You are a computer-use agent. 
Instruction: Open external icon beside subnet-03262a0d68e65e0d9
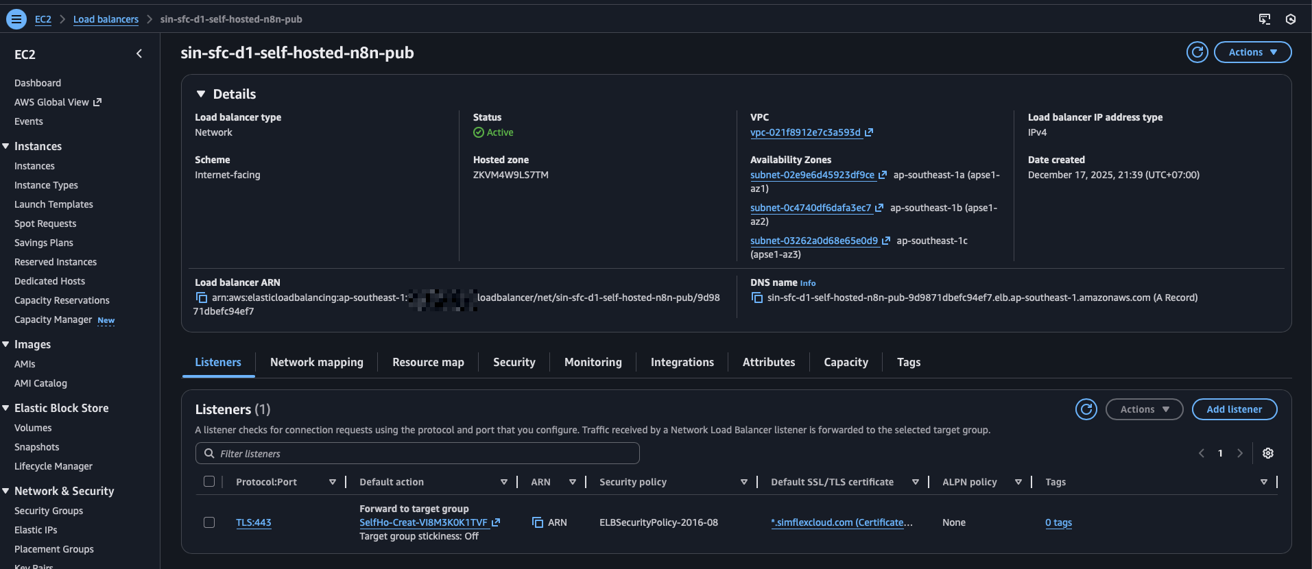886,241
